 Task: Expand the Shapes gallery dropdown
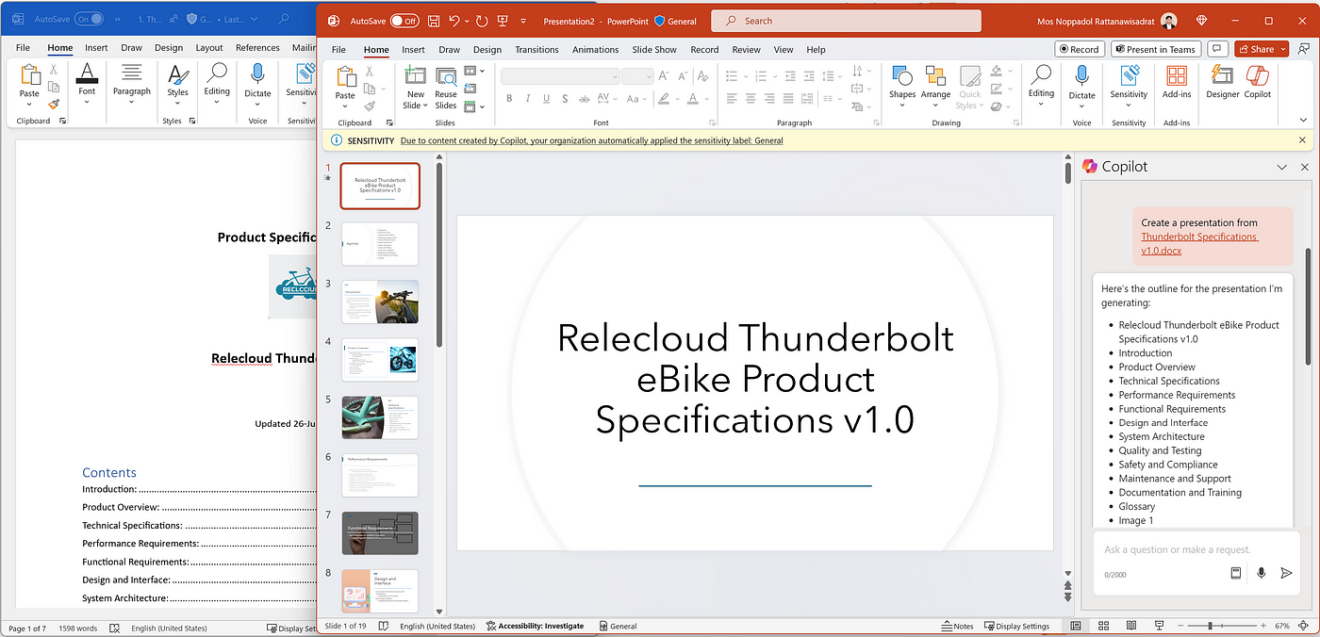tap(902, 105)
